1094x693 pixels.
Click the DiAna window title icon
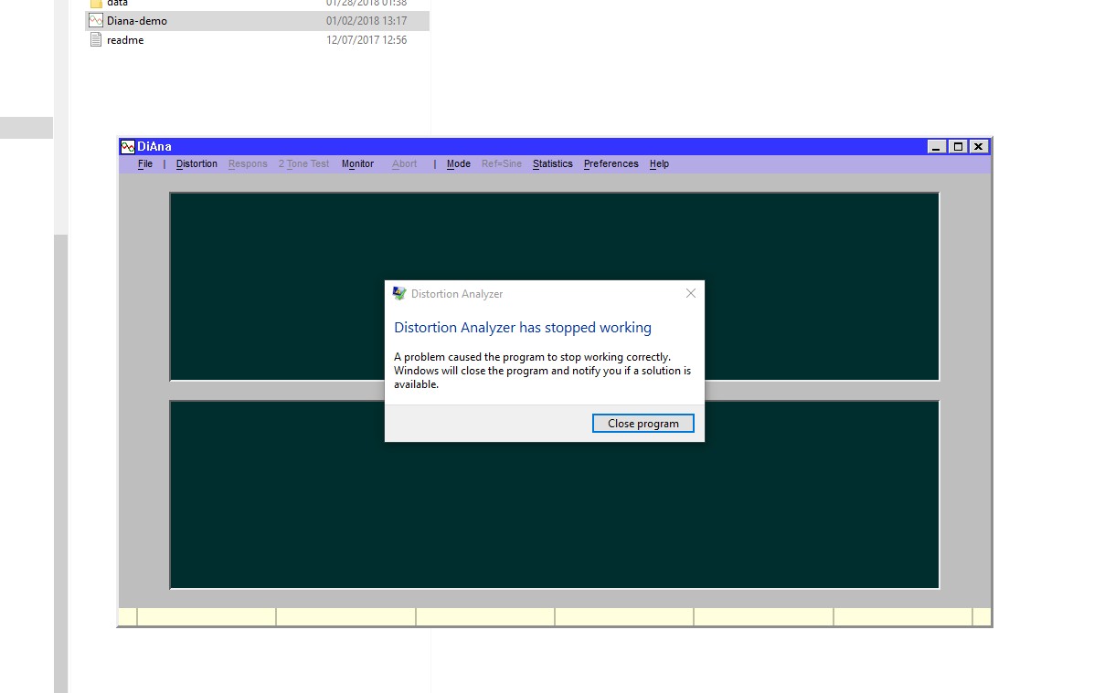[x=128, y=146]
